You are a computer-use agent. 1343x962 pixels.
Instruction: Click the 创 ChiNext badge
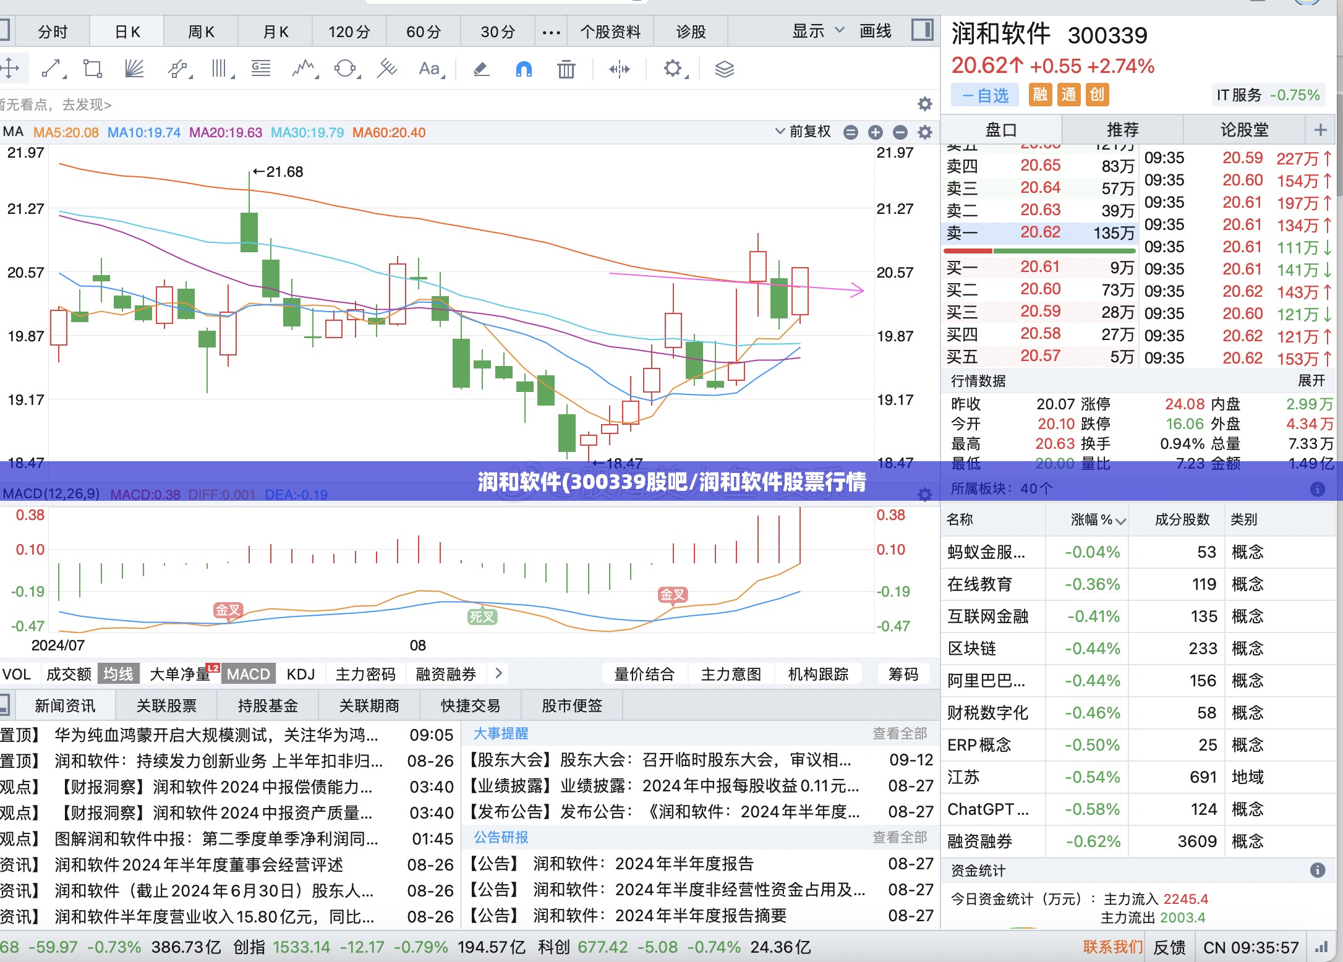pos(1097,95)
